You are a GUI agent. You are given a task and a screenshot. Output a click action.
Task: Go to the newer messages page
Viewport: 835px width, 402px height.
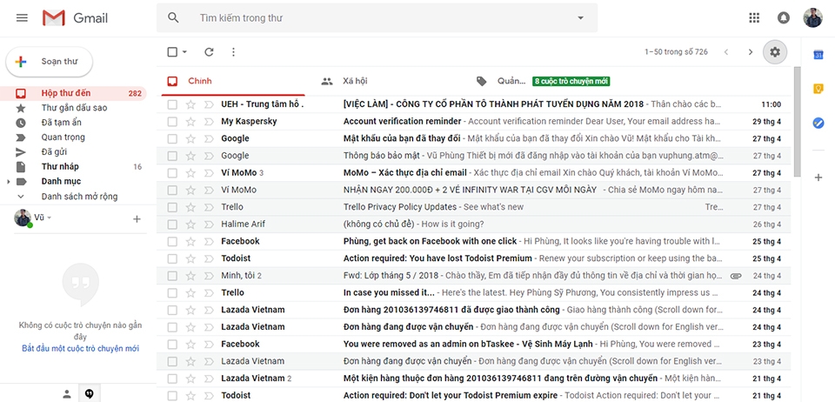coord(725,51)
